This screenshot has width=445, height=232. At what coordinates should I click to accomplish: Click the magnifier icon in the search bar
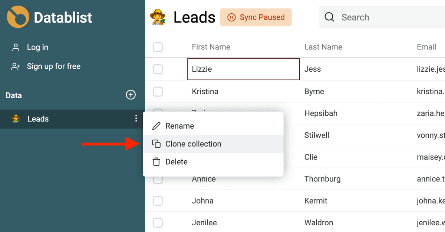[330, 17]
